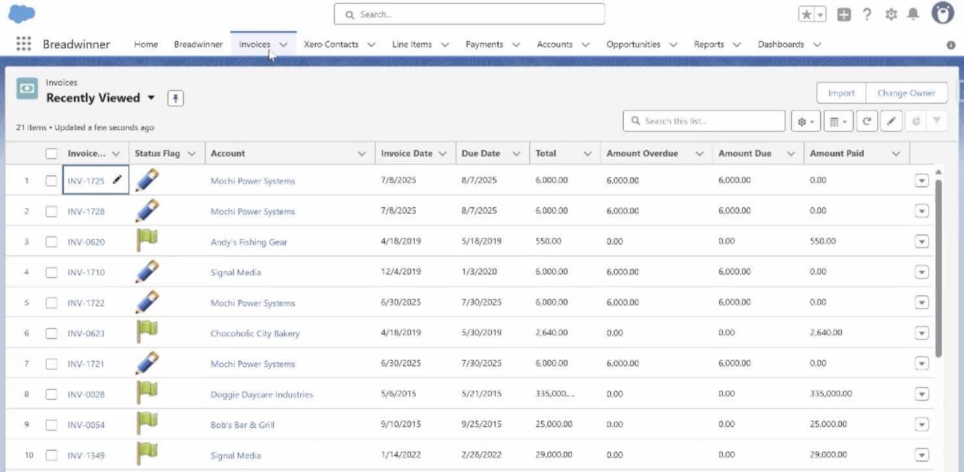Refresh the invoice list
This screenshot has width=964, height=472.
coord(866,122)
